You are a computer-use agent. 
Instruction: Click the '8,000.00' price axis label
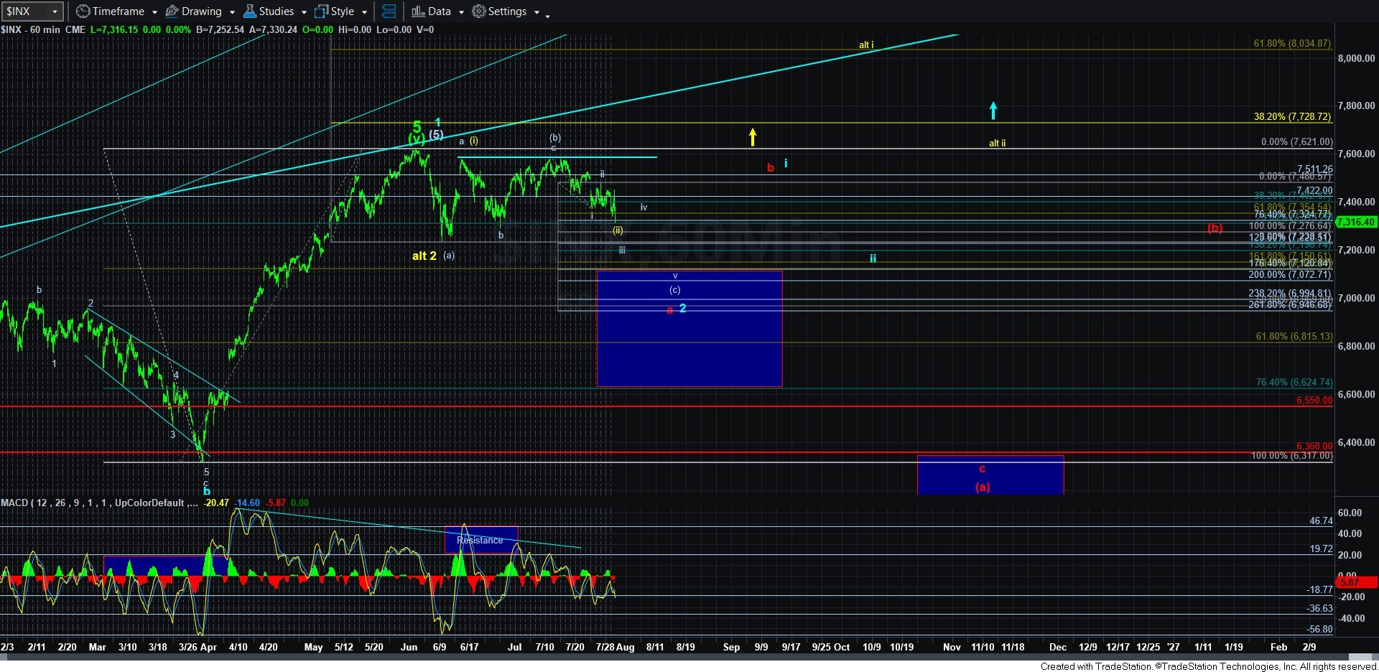tap(1356, 58)
